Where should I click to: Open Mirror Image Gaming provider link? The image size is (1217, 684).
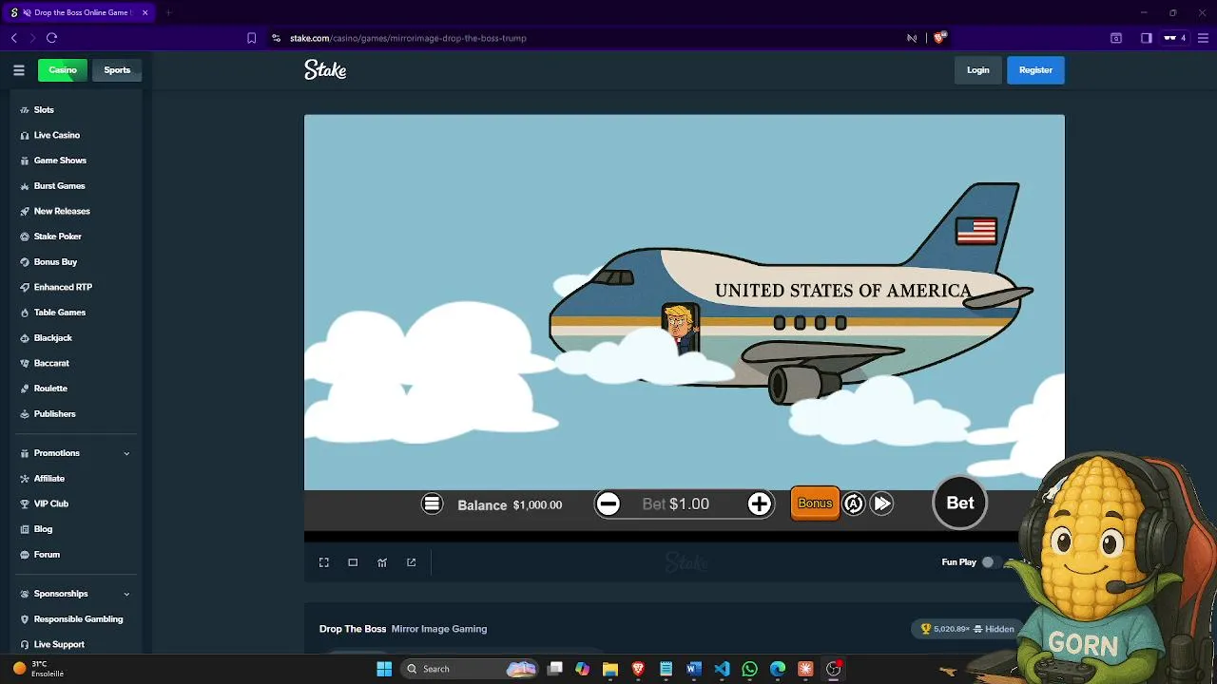(x=439, y=629)
